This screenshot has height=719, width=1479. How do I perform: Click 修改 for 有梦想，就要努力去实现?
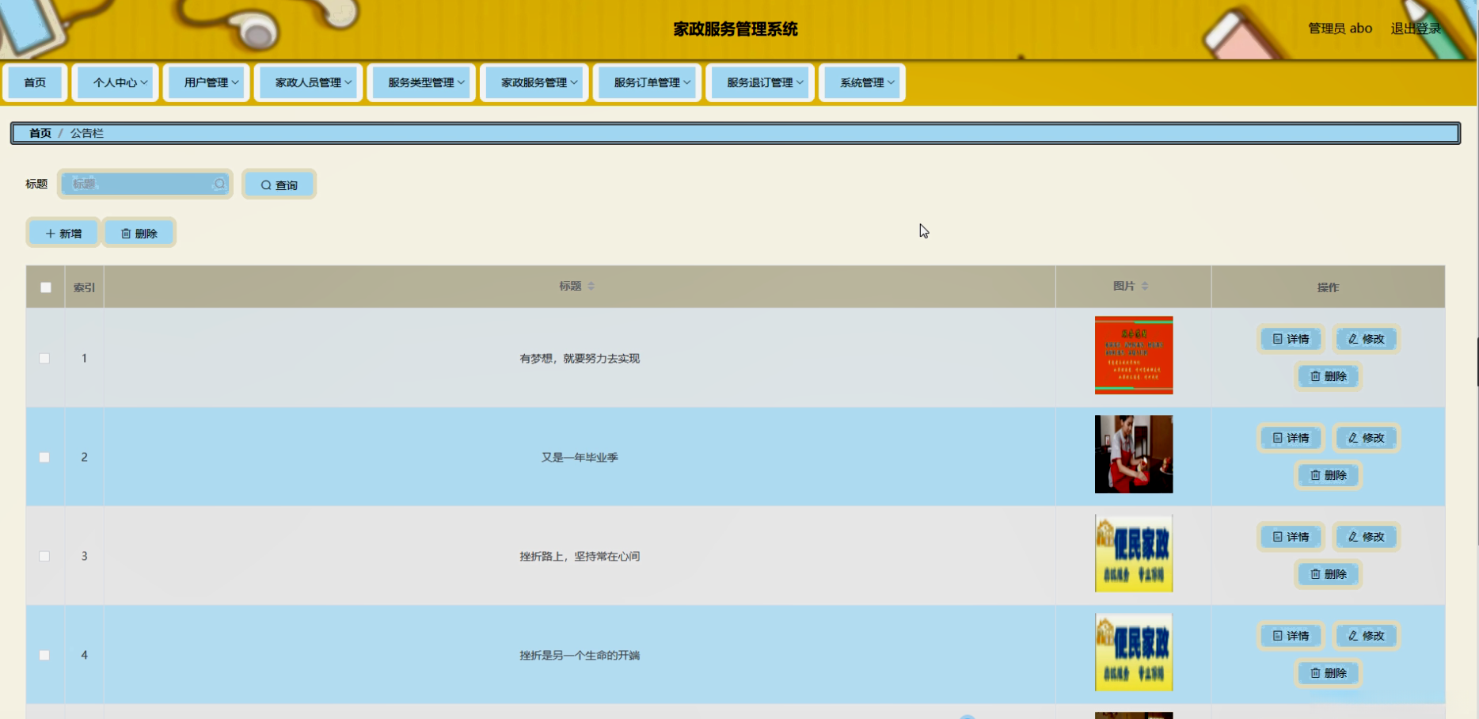(1367, 339)
